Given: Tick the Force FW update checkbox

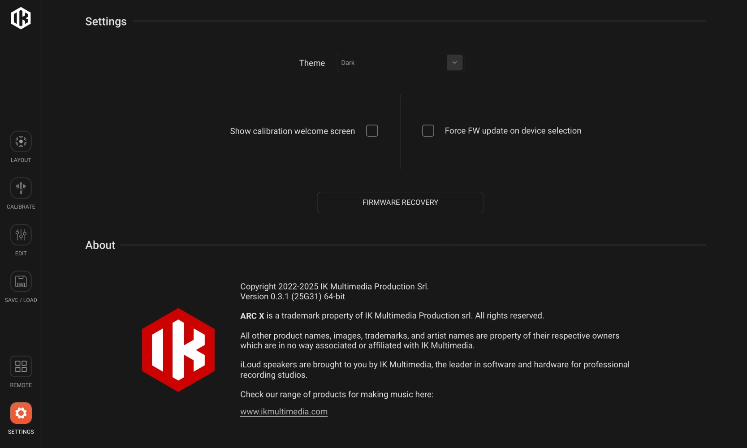Looking at the screenshot, I should pos(428,131).
